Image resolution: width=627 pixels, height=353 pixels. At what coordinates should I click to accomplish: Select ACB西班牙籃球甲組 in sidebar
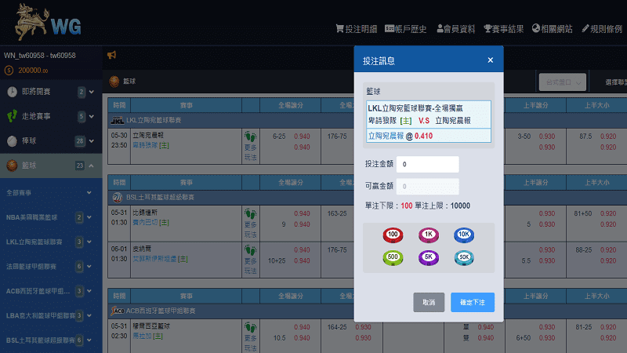[38, 291]
